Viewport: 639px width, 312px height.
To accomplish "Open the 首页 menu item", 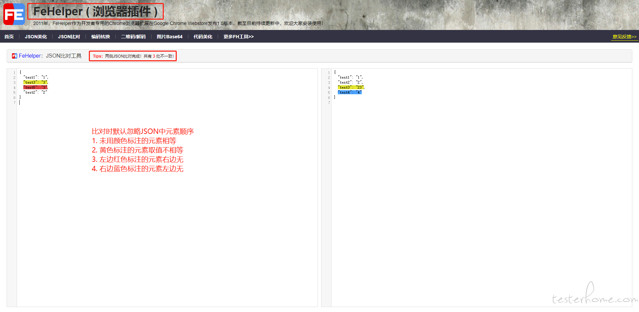I will 9,37.
